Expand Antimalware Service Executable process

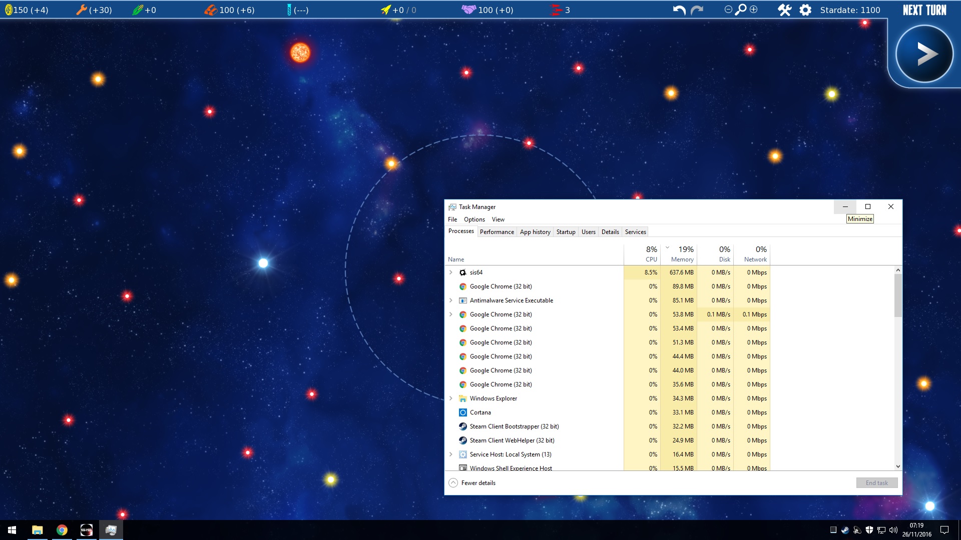451,300
